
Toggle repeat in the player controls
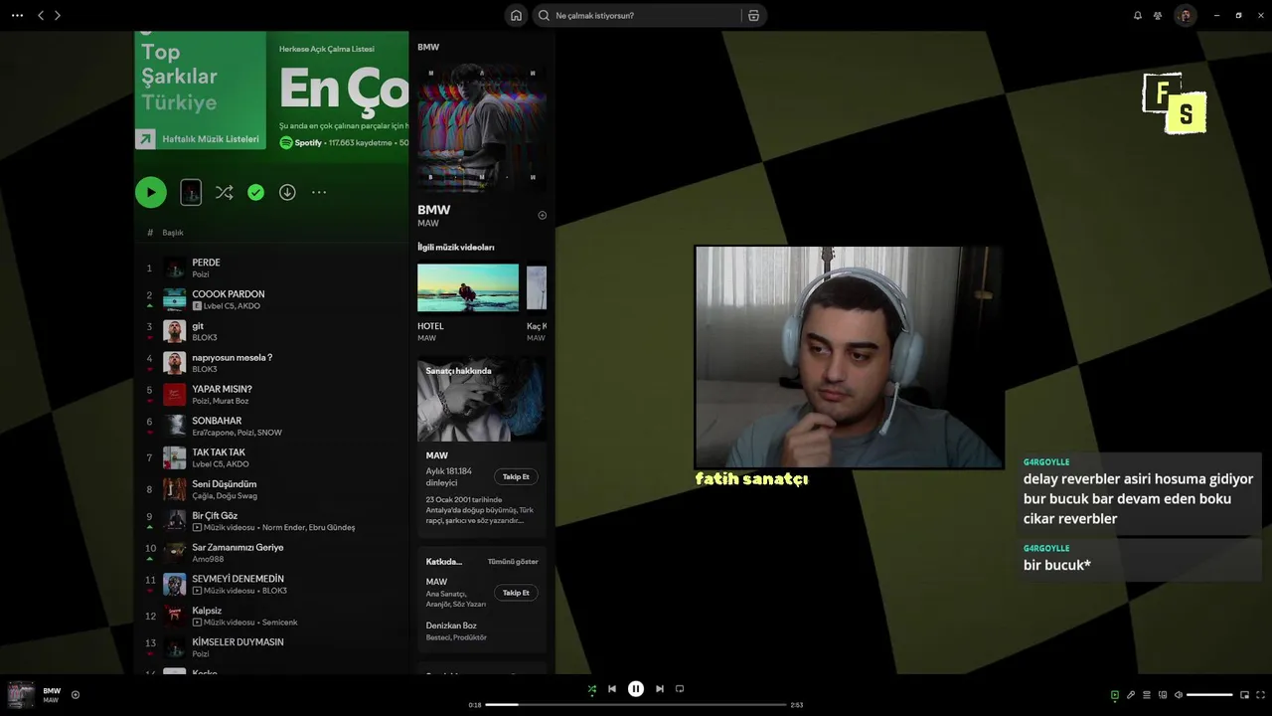(680, 689)
